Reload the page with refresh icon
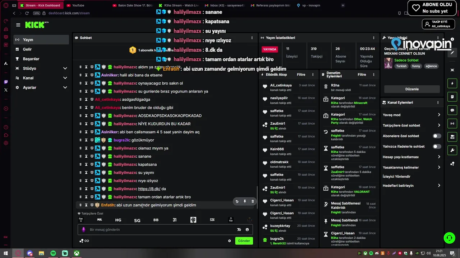Screen dimensions: 460x258 27,13
